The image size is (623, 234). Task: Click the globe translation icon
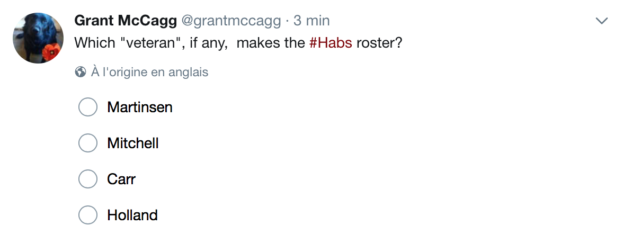[81, 72]
